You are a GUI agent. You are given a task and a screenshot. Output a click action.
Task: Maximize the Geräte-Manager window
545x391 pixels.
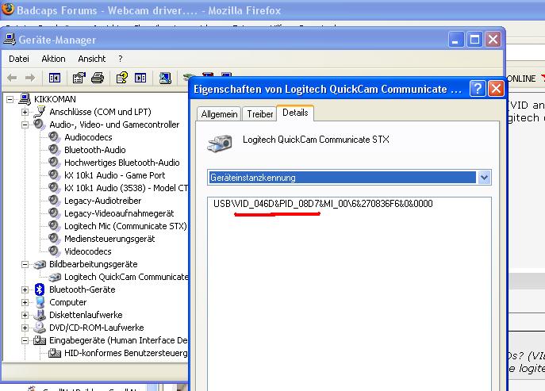point(474,40)
